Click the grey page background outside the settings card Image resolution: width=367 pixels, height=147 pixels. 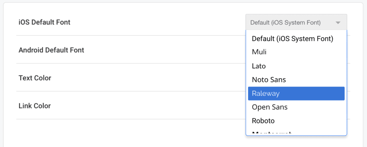pyautogui.click(x=364, y=72)
